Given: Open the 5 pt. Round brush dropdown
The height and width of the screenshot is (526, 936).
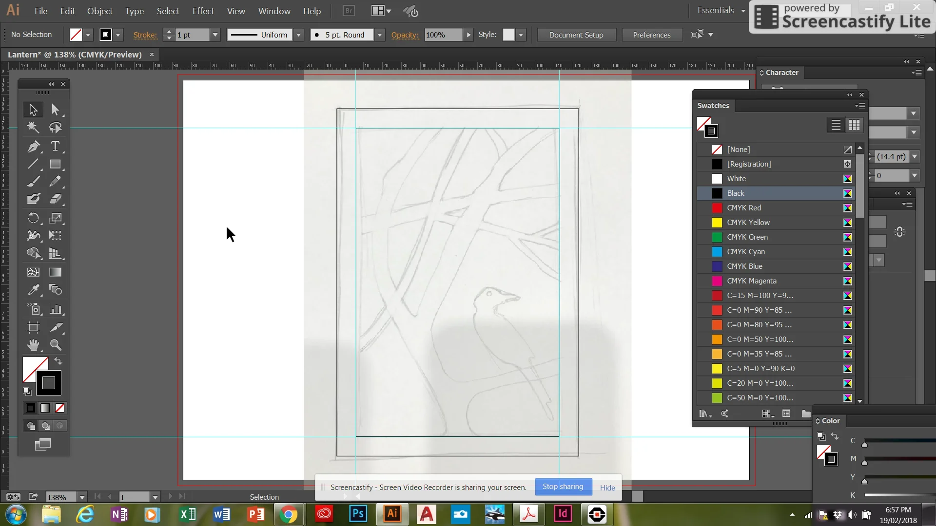Looking at the screenshot, I should tap(380, 35).
